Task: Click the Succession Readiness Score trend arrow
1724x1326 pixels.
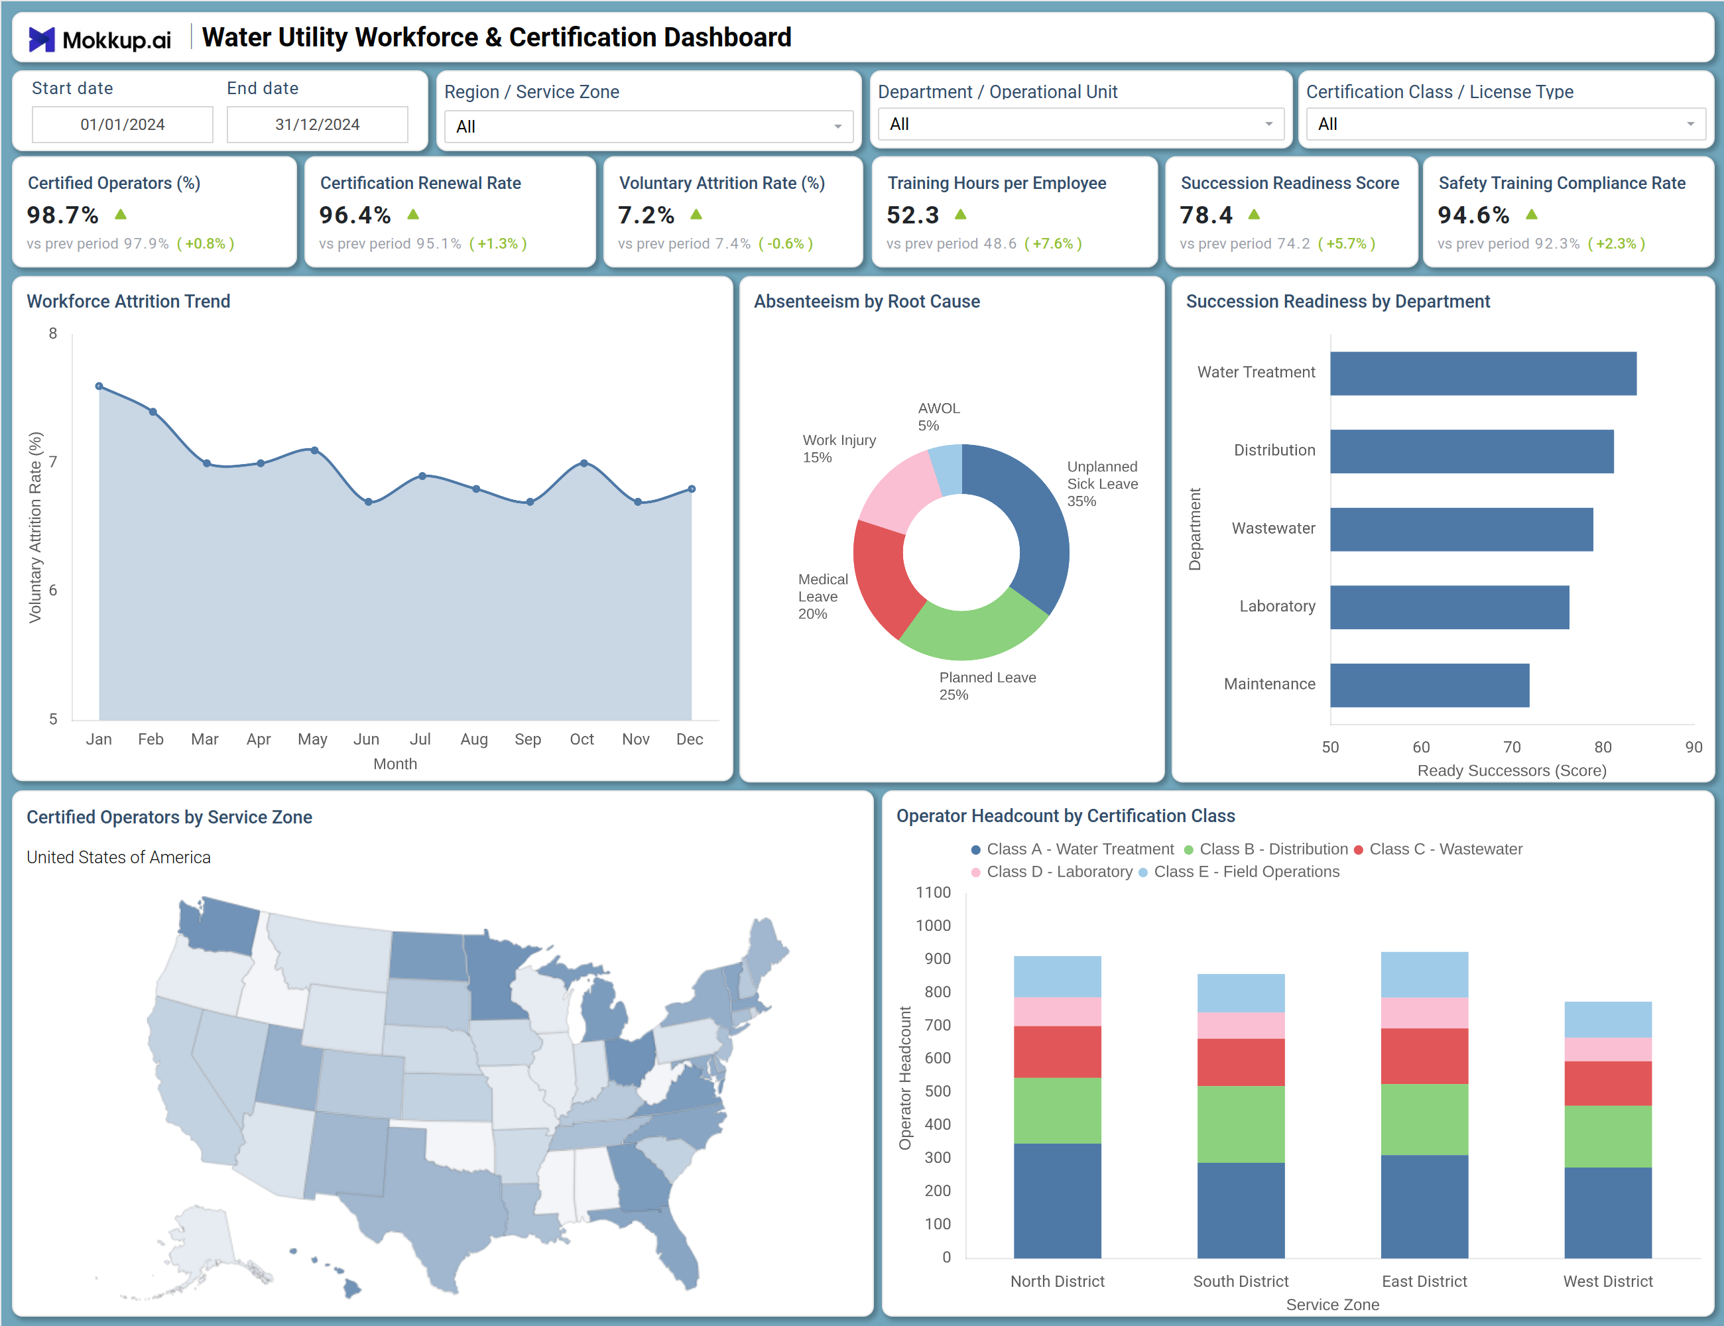Action: pos(1255,215)
